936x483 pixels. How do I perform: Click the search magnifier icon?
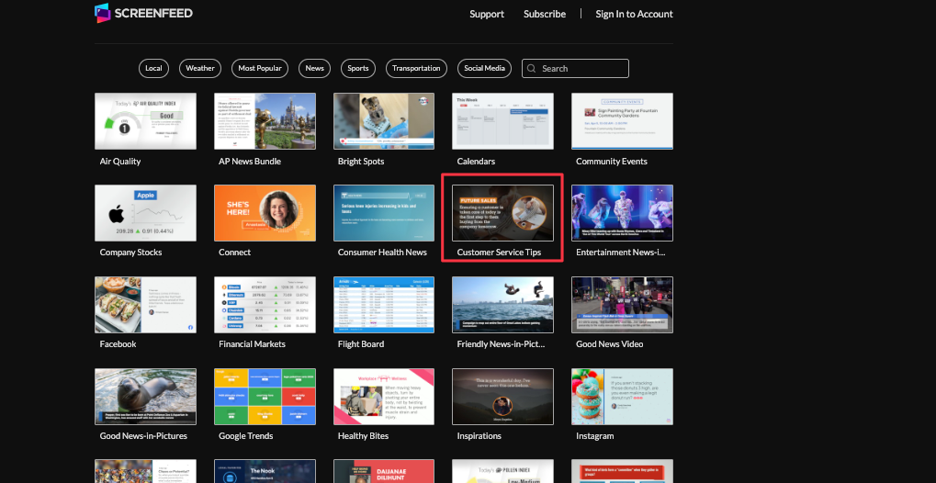click(532, 69)
